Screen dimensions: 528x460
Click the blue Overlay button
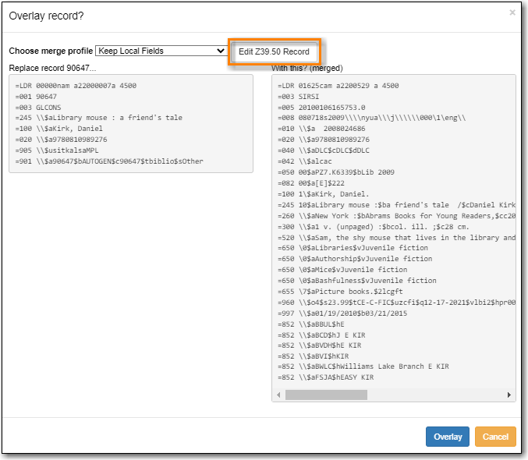point(447,437)
